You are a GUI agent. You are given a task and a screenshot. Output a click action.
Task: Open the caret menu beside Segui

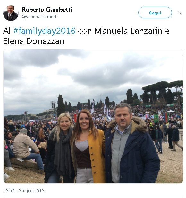pos(180,13)
